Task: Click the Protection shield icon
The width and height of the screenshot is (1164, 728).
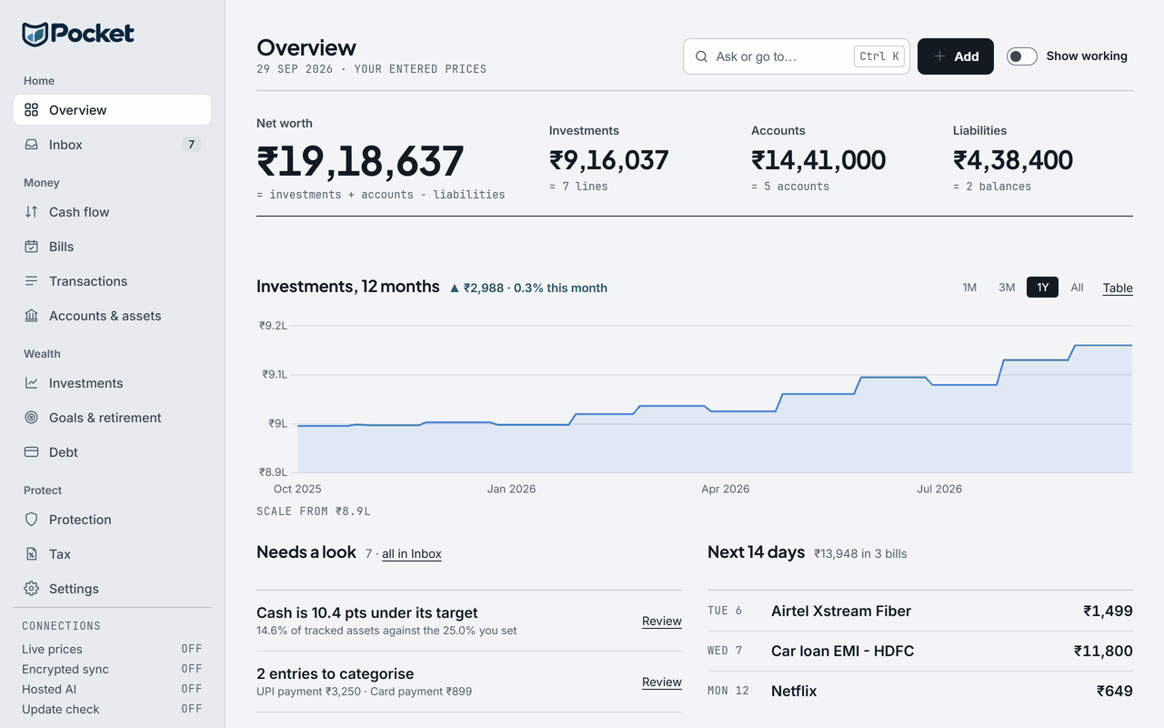Action: (32, 520)
